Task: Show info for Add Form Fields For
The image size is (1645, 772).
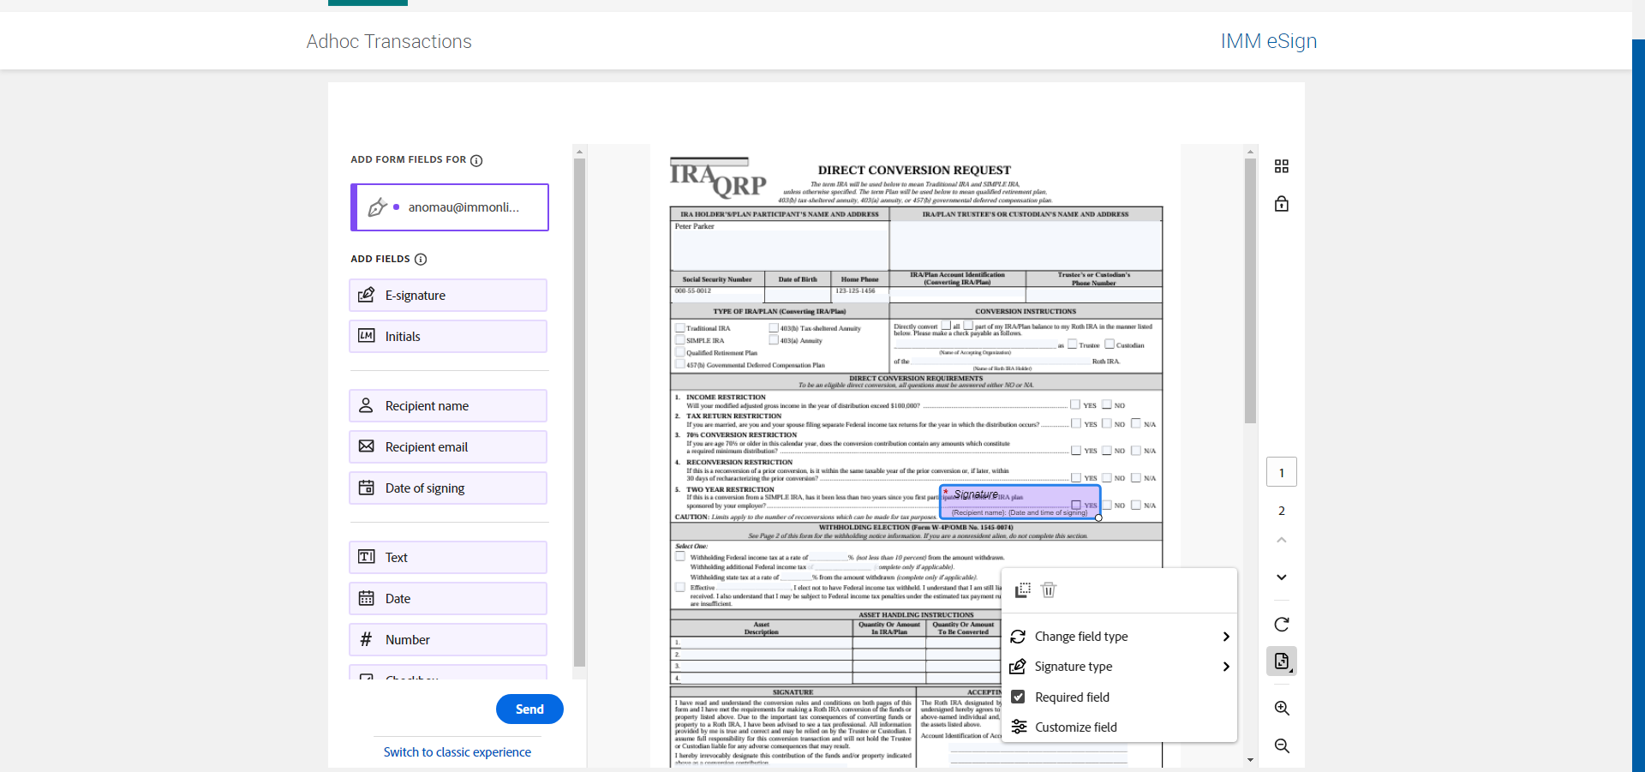Action: tap(476, 160)
